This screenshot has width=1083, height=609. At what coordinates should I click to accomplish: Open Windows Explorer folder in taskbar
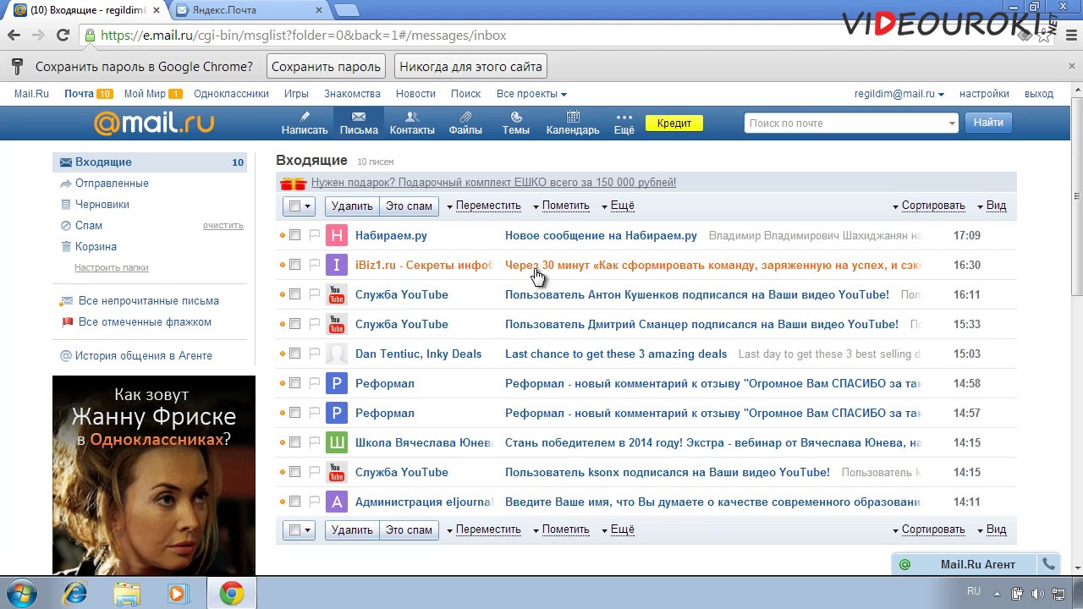(127, 594)
